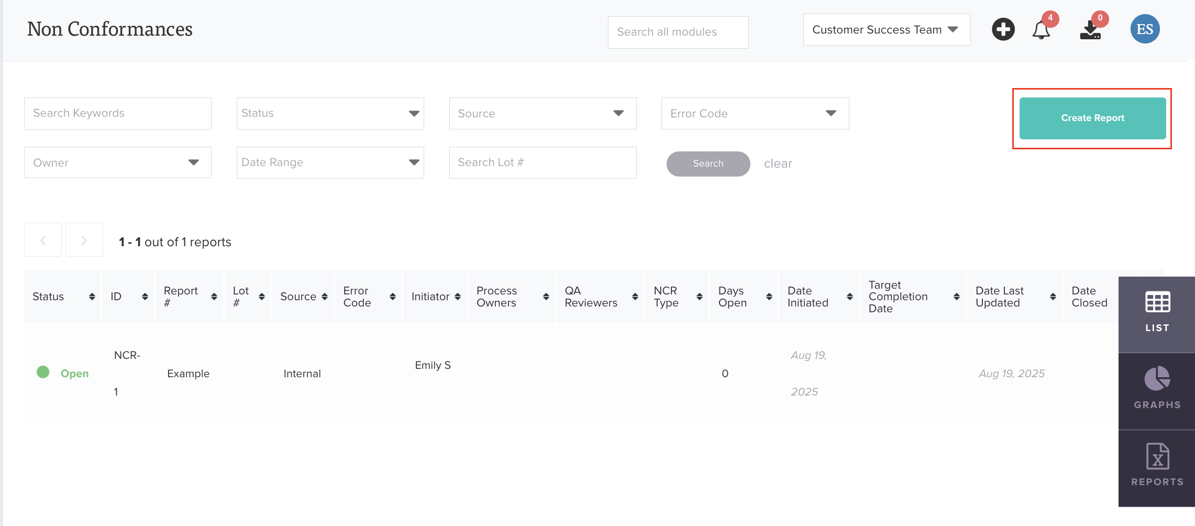Go to next page arrow

(84, 240)
